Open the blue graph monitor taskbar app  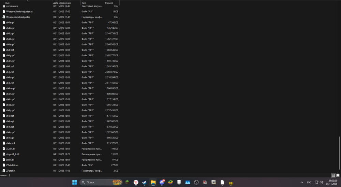click(x=188, y=182)
